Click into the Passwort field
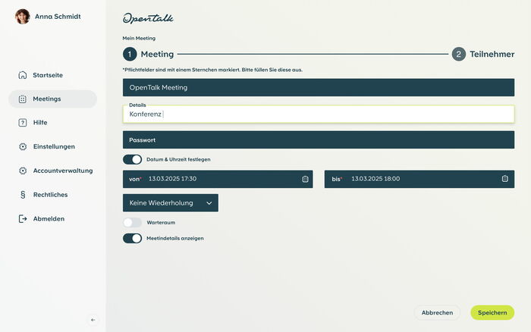The height and width of the screenshot is (332, 531). click(x=319, y=140)
